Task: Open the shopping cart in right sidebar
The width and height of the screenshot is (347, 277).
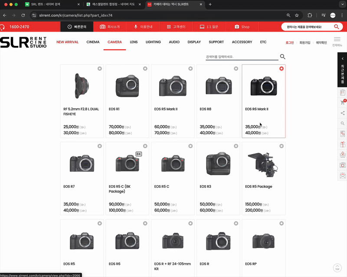Action: pos(342,103)
